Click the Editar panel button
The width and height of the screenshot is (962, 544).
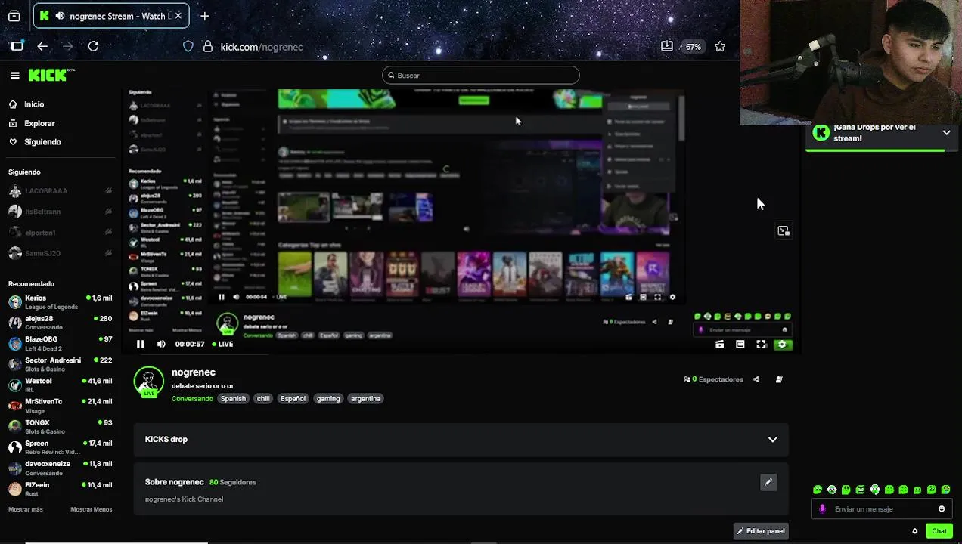(761, 531)
